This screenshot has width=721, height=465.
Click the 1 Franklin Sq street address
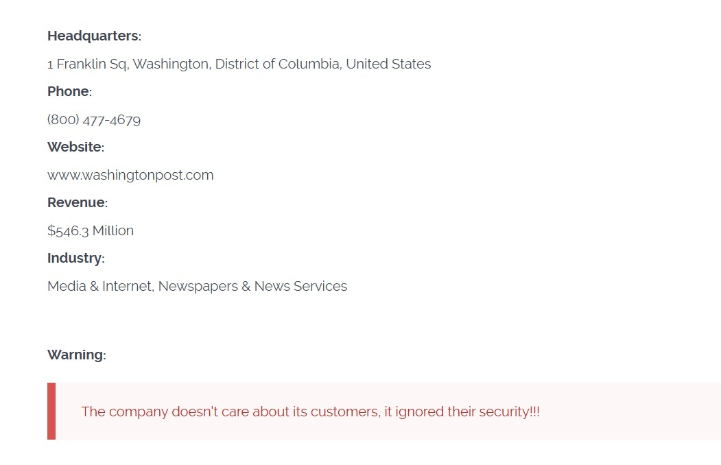(88, 64)
